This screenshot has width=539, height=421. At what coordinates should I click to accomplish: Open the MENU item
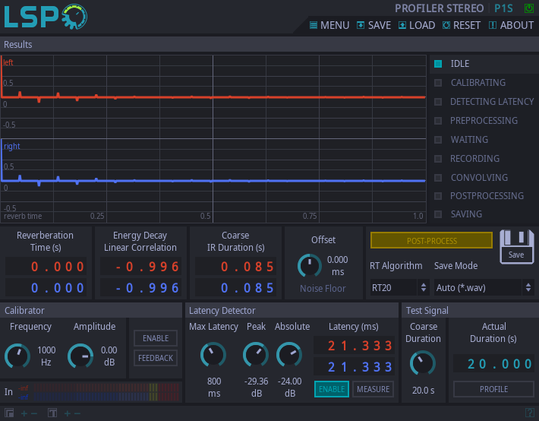[x=329, y=25]
